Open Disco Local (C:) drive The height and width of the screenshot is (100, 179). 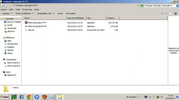pyautogui.click(x=14, y=63)
